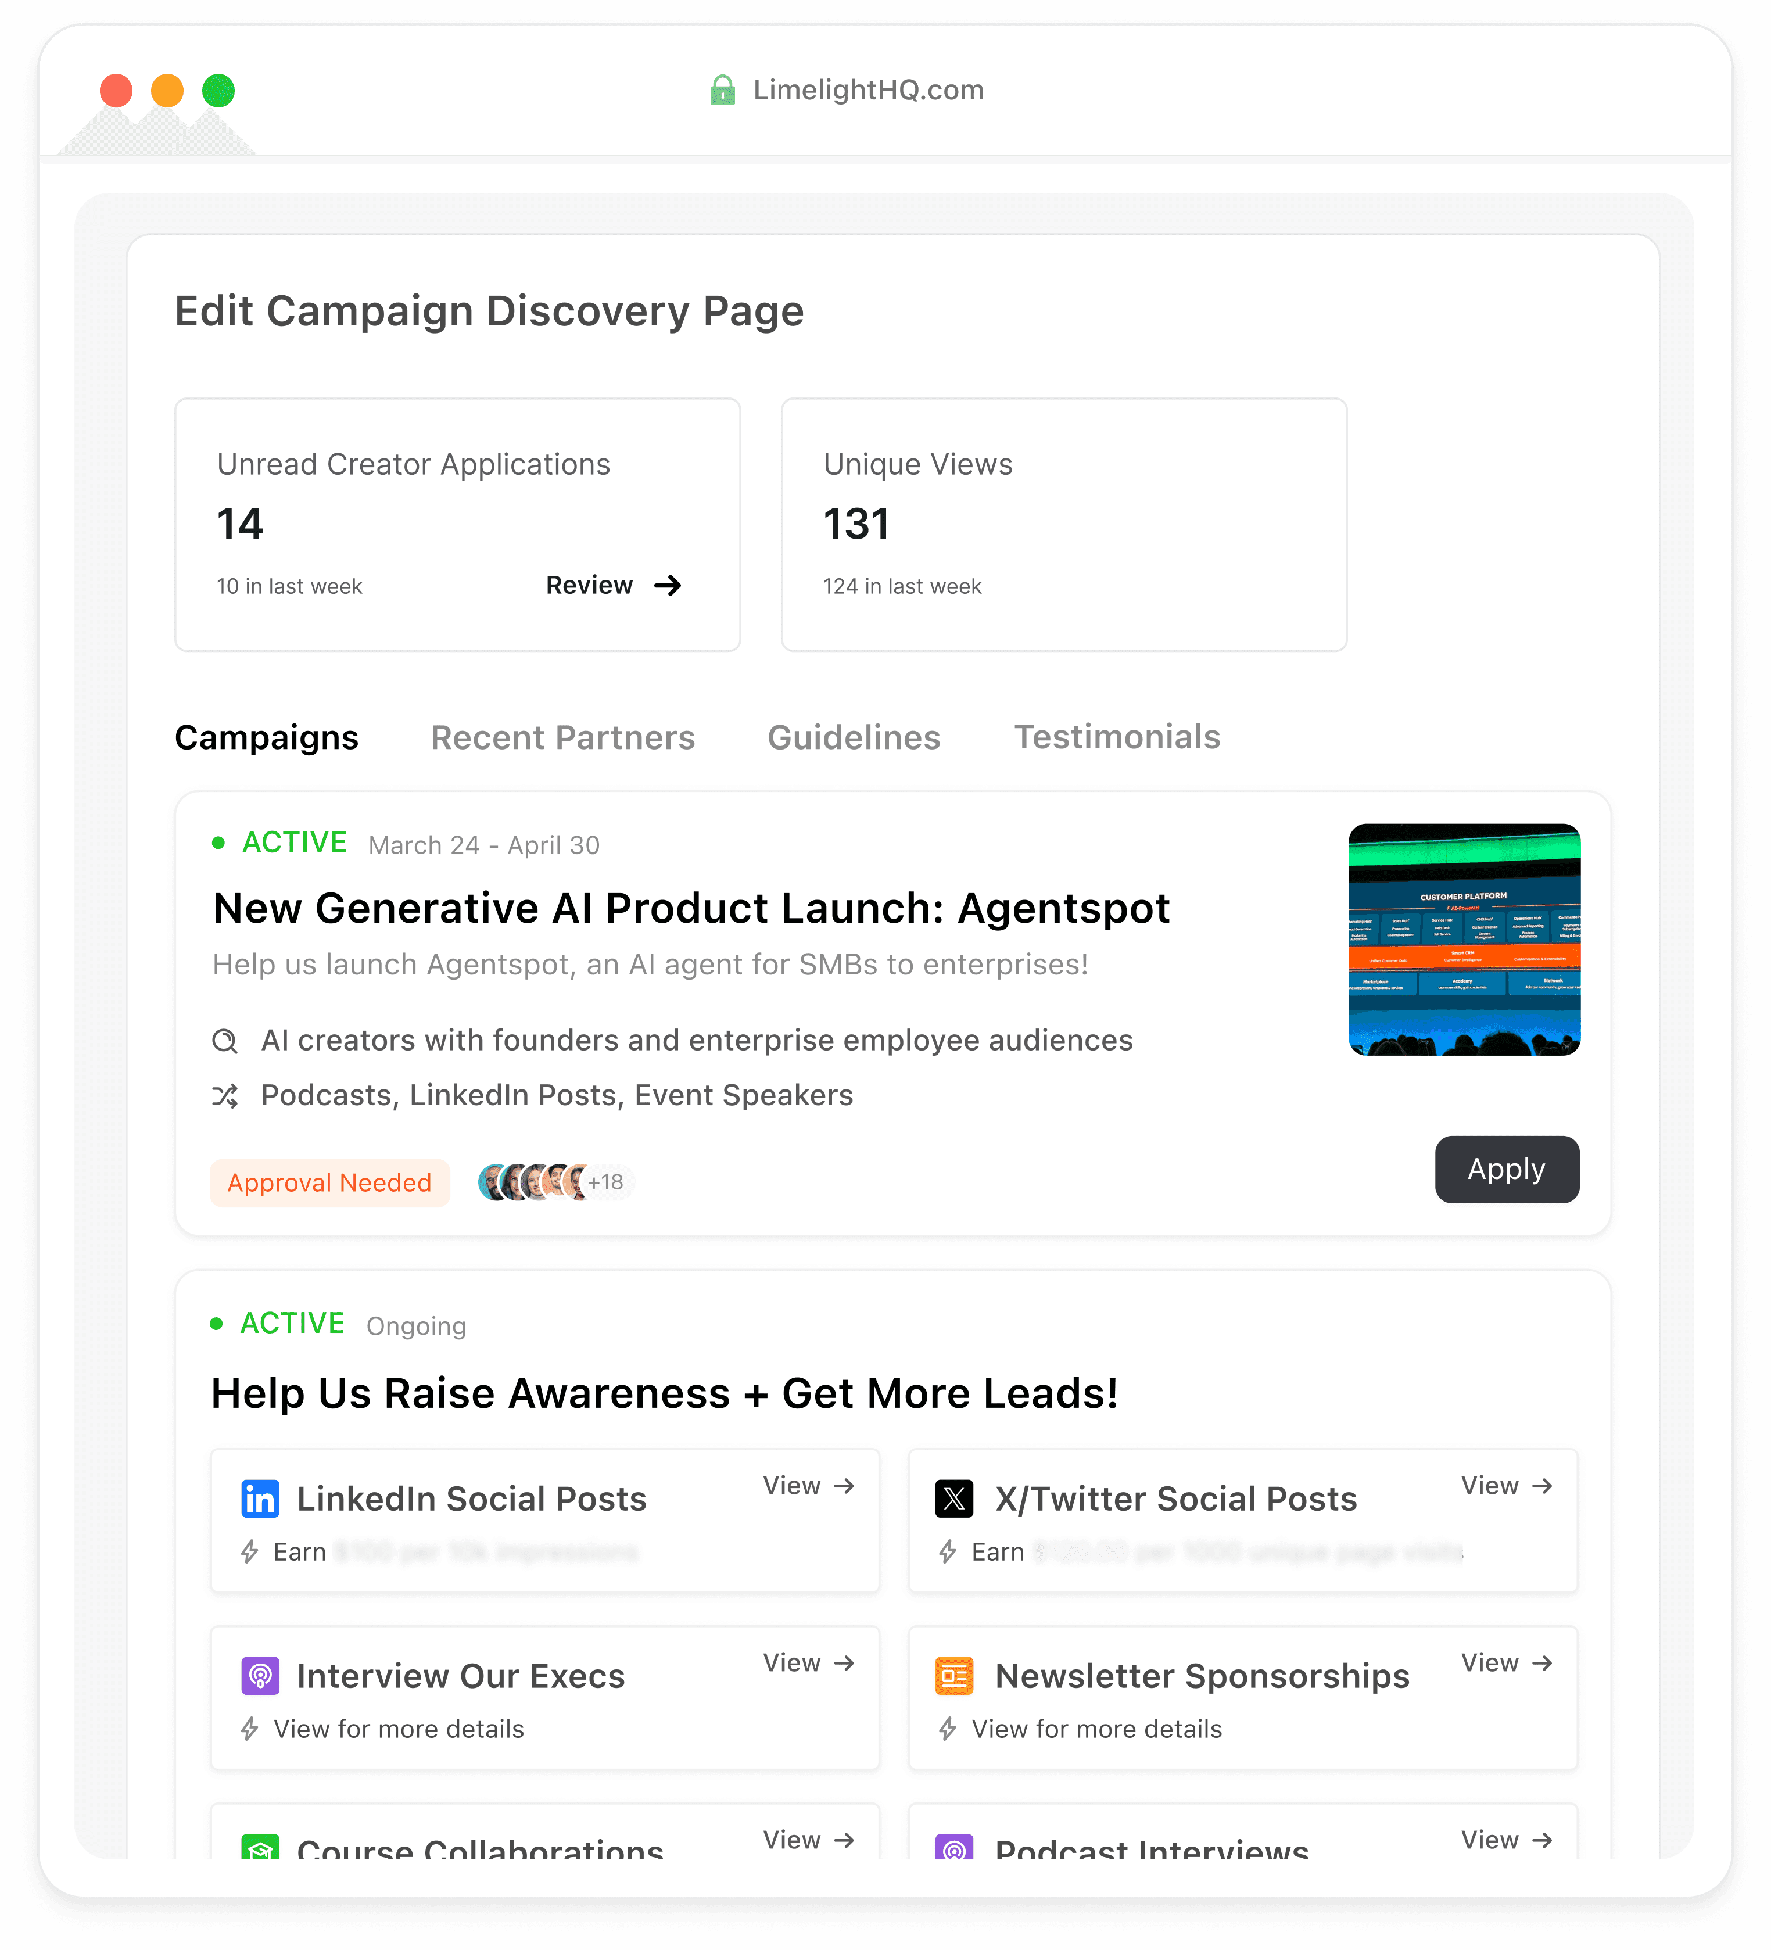The height and width of the screenshot is (1950, 1771).
Task: Click the Edit Campaign Discovery Page heading
Action: [489, 311]
